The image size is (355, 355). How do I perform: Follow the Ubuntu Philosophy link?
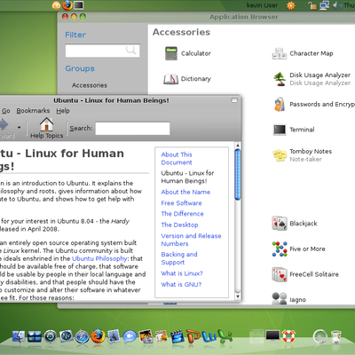click(99, 258)
